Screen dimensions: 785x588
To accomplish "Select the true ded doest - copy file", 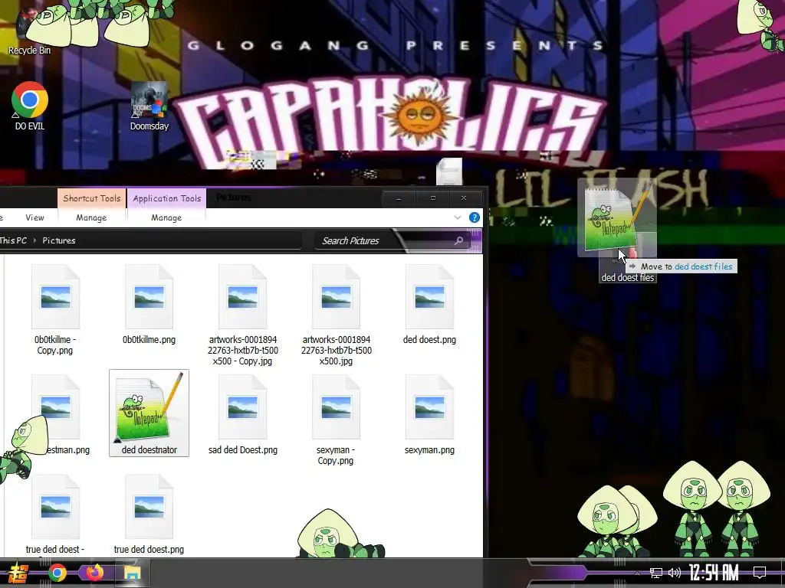I will (x=55, y=515).
